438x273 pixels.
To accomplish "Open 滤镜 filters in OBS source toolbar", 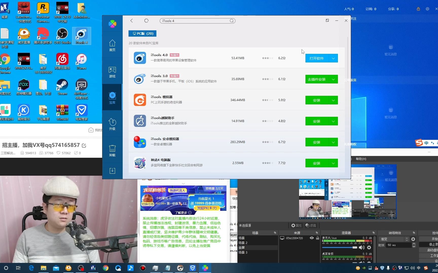I will tap(311, 225).
